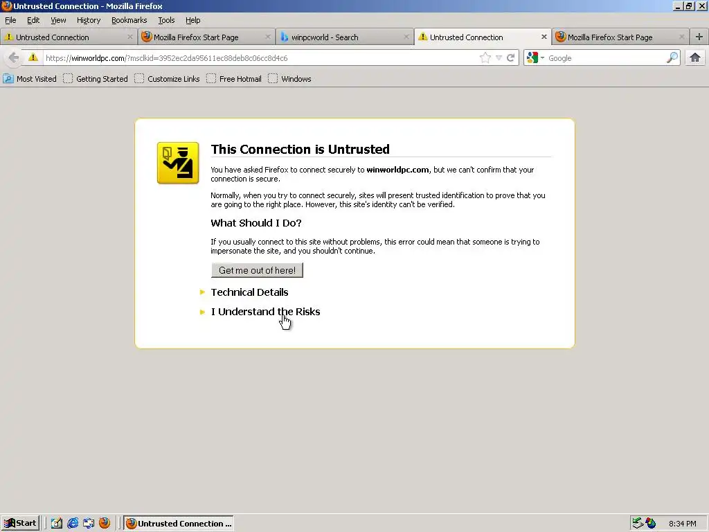Reload the page using the refresh icon
Image resolution: width=709 pixels, height=532 pixels.
tap(511, 58)
